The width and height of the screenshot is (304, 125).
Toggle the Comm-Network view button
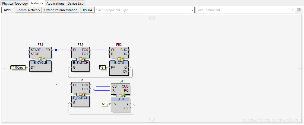(28, 10)
